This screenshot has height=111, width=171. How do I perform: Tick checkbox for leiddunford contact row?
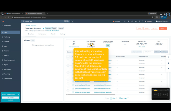coord(68,92)
